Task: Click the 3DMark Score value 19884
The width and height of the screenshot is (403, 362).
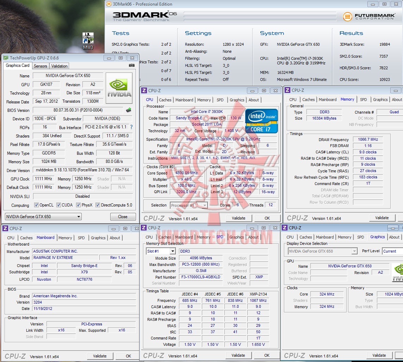Action: click(384, 44)
